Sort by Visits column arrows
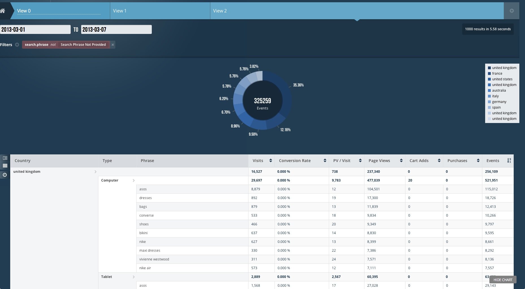 [x=271, y=161]
